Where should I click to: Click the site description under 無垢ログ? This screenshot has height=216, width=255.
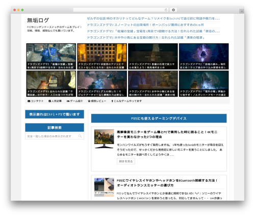pos(55,29)
